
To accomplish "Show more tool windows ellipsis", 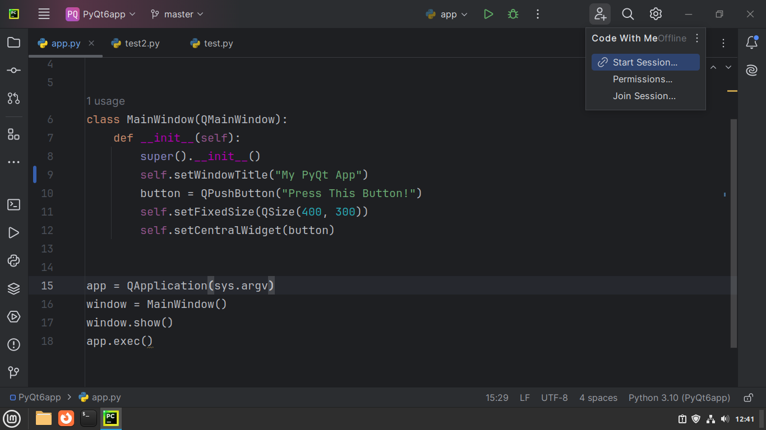I will (14, 162).
